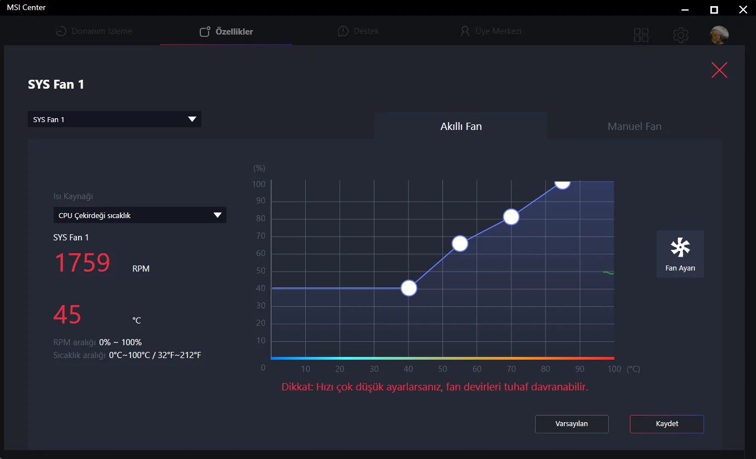The height and width of the screenshot is (459, 756).
Task: Expand the CPU Çekirdeği sıcaklık heat source dropdown
Action: pos(139,215)
